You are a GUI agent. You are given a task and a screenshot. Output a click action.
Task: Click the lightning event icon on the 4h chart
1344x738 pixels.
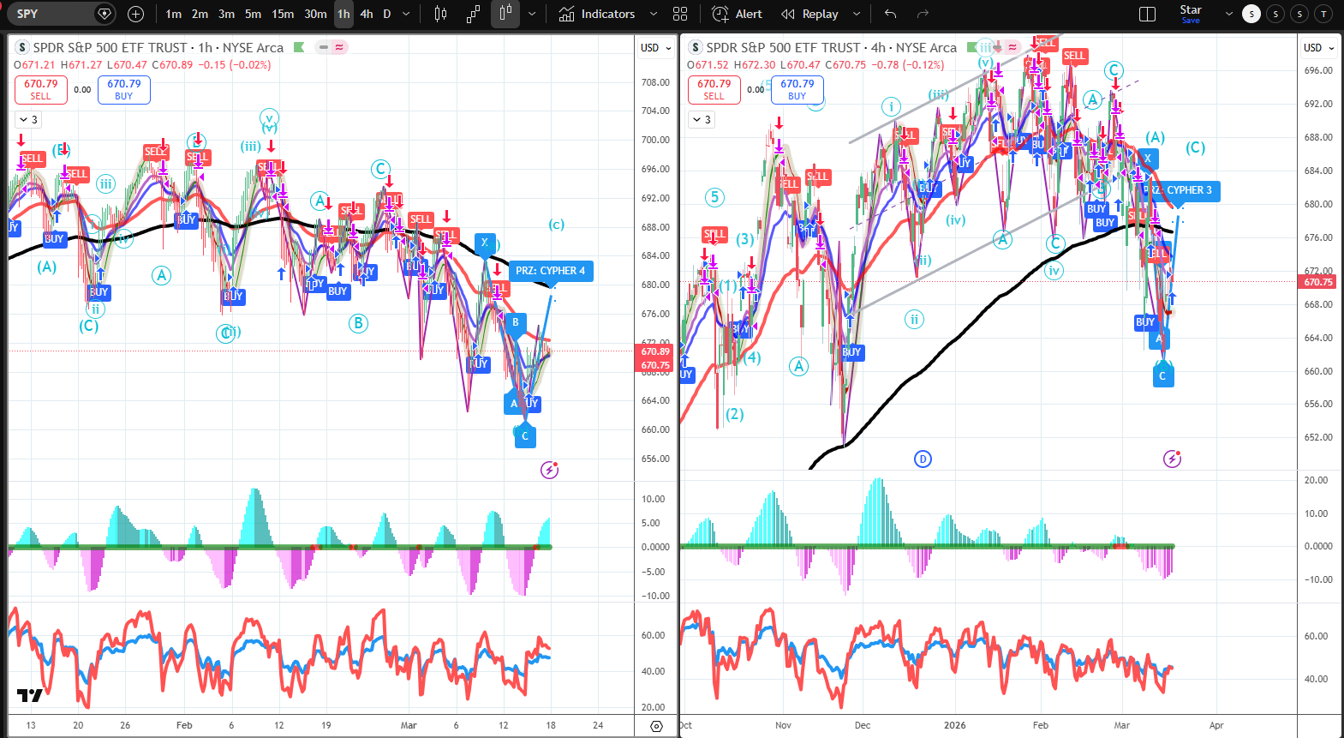1173,459
